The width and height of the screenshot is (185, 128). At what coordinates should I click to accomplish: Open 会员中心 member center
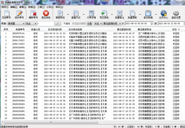click(x=164, y=14)
